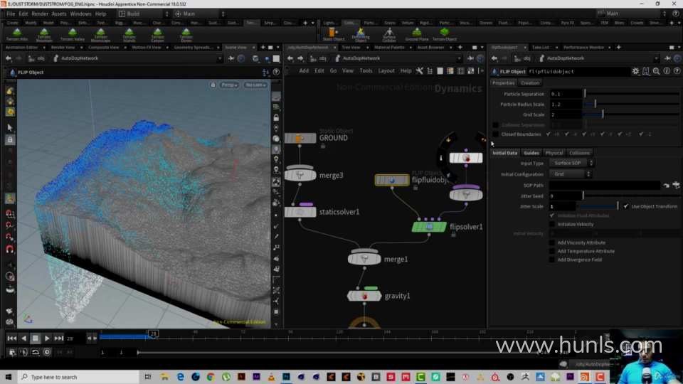
Task: Jump to first frame in playbar
Action: 12,338
